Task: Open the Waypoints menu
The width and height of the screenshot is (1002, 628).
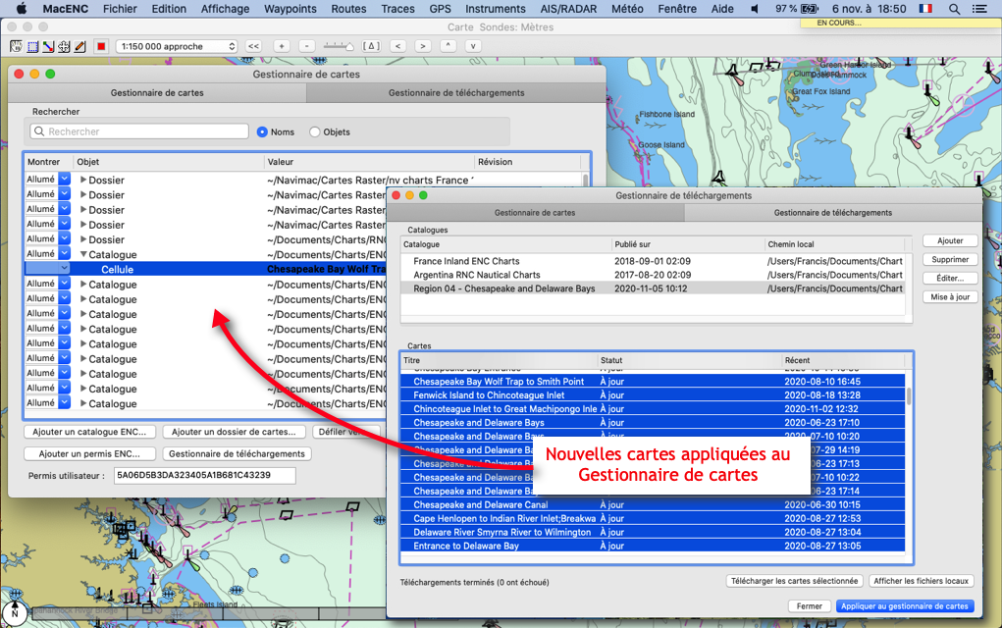Action: point(290,9)
